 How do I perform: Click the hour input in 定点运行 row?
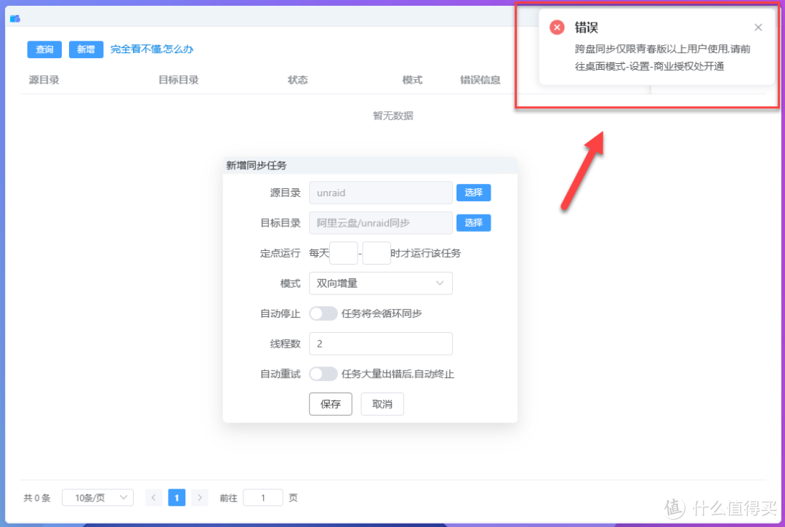point(343,252)
